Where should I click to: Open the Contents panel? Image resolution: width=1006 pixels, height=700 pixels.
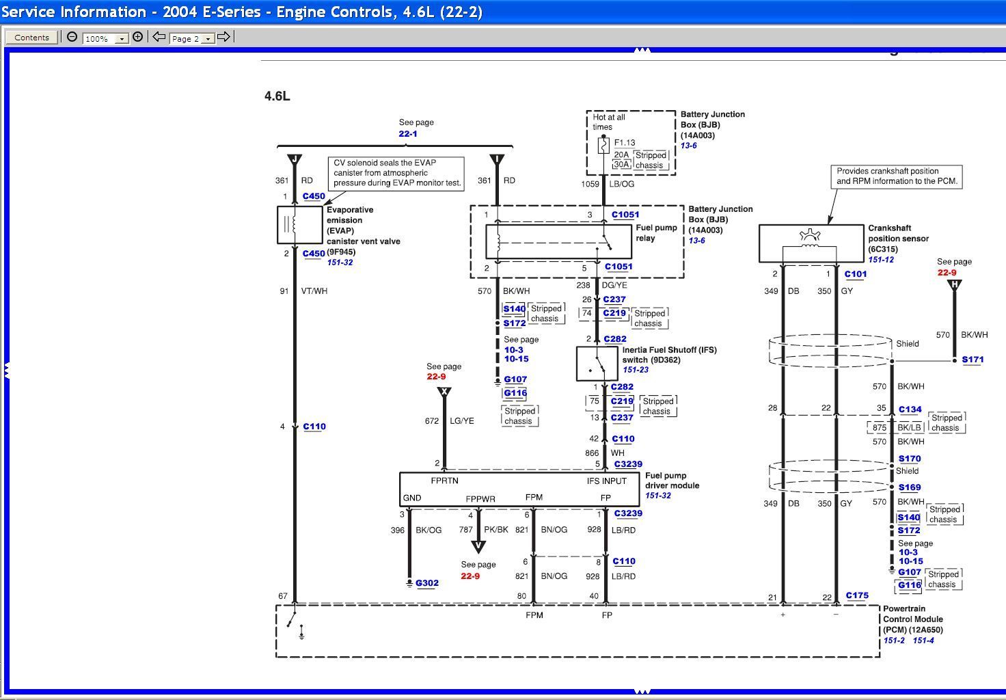pyautogui.click(x=31, y=37)
